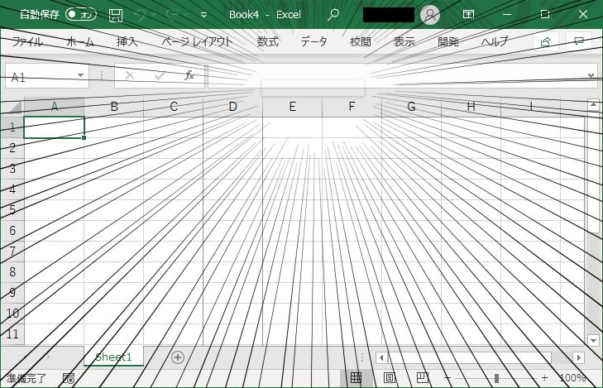
Task: Select column E header
Action: 292,107
